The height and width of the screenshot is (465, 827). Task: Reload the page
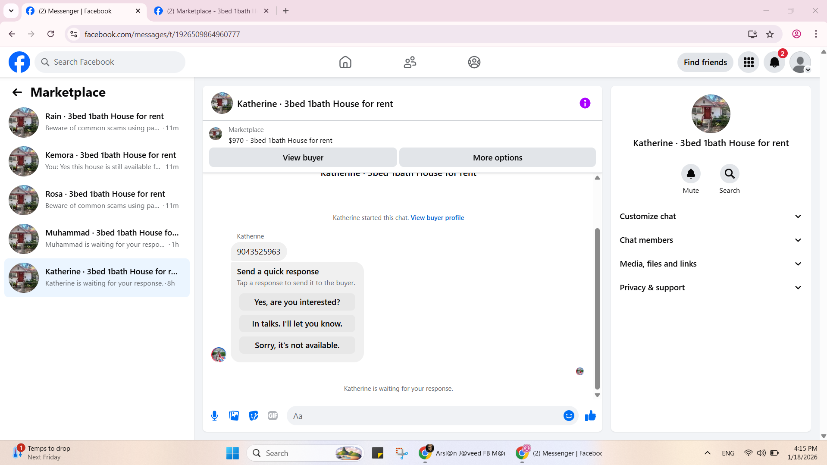[50, 34]
